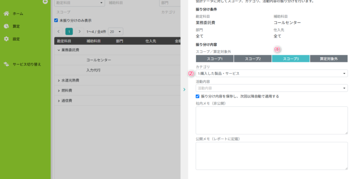
Task: Open the 設定 menu item
Action: [x=16, y=39]
